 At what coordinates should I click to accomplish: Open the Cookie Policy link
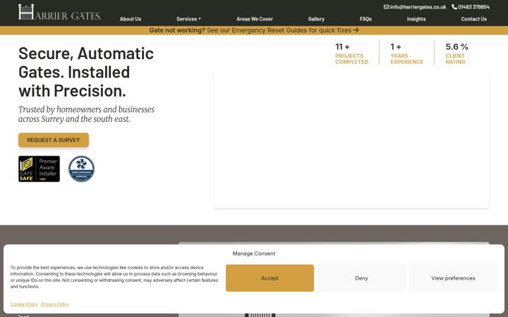point(24,304)
